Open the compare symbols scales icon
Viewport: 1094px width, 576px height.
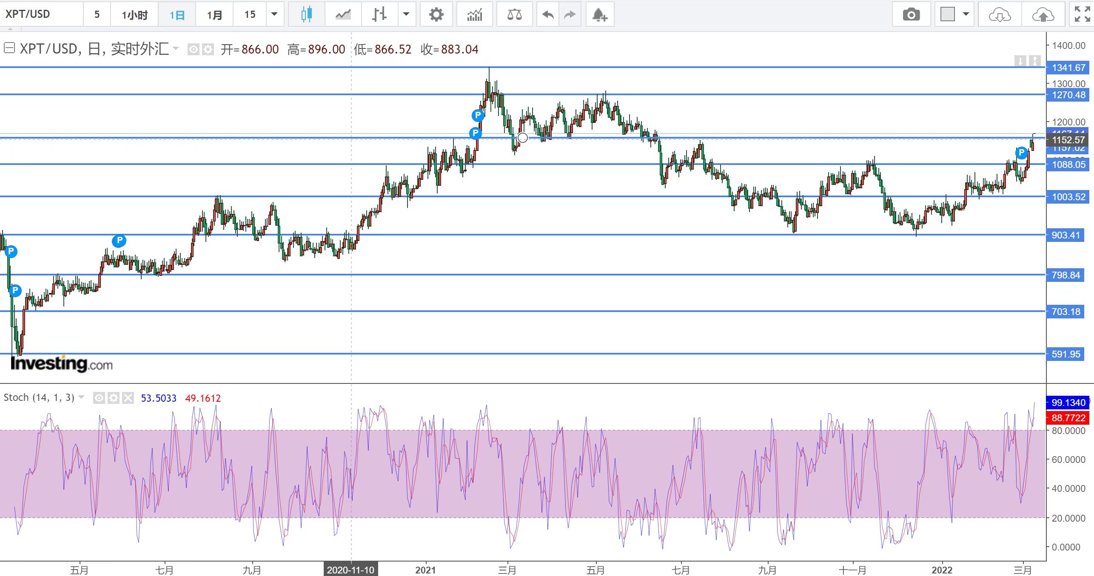pyautogui.click(x=514, y=14)
